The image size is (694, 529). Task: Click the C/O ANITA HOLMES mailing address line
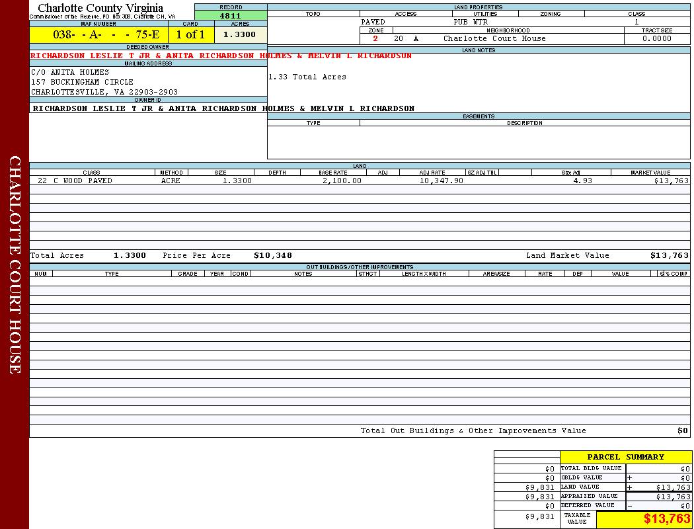(x=63, y=72)
